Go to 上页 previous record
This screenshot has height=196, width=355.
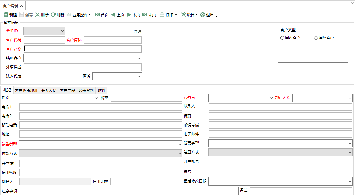118,15
